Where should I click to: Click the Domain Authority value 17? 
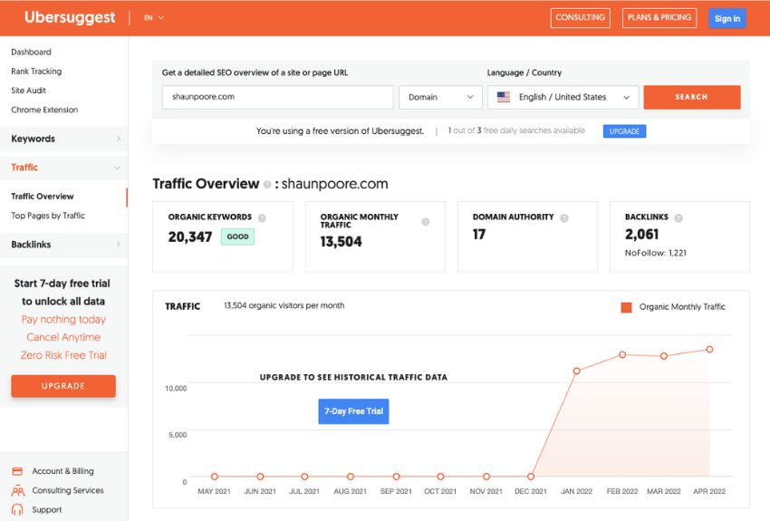[479, 235]
